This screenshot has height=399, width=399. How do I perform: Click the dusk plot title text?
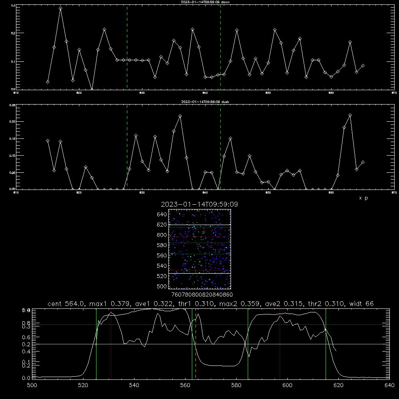tap(205, 102)
